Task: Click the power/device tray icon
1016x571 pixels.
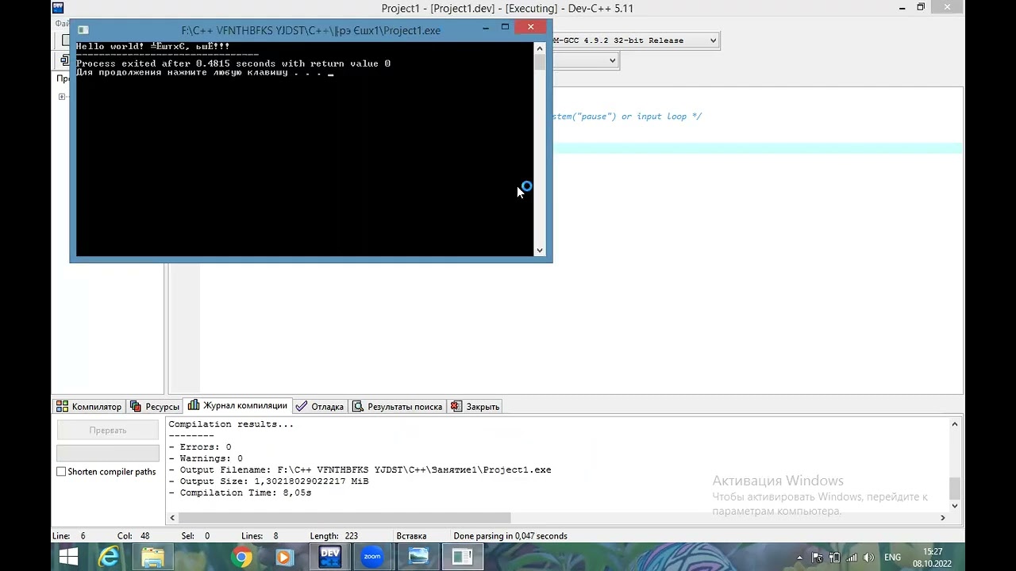Action: (x=836, y=558)
